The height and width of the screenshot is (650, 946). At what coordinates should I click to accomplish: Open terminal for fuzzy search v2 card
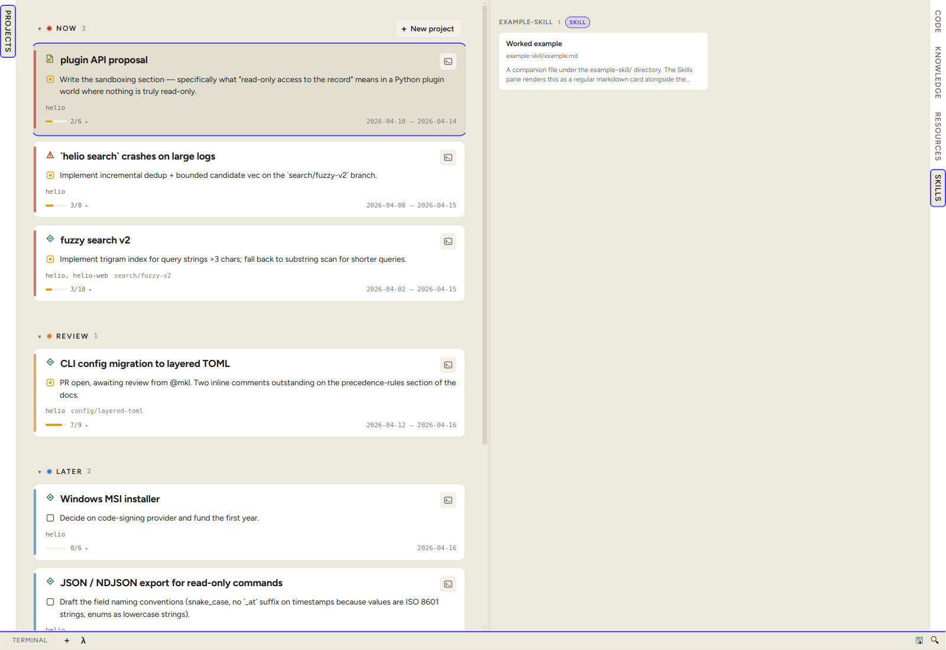tap(448, 242)
